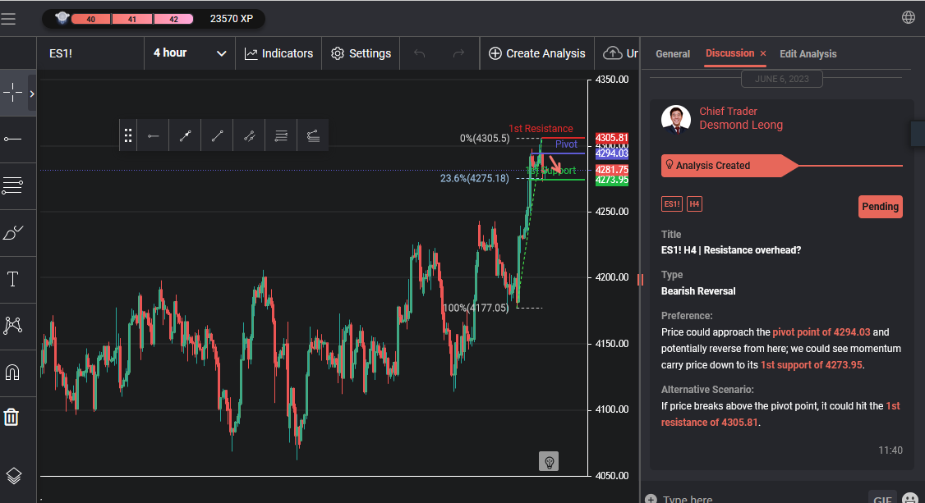
Task: Click the 100%(4177.05) Fib label
Action: coord(476,308)
